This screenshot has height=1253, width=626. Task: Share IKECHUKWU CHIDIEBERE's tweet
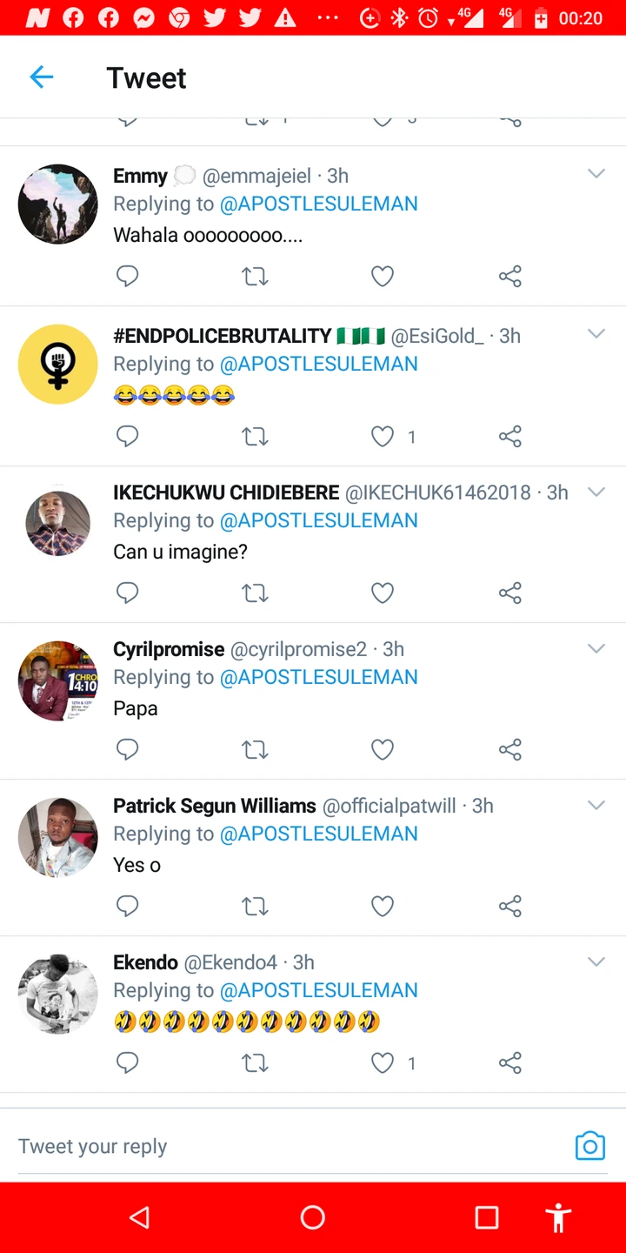click(510, 593)
